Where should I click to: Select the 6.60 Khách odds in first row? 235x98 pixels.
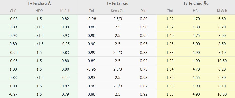click(x=222, y=19)
